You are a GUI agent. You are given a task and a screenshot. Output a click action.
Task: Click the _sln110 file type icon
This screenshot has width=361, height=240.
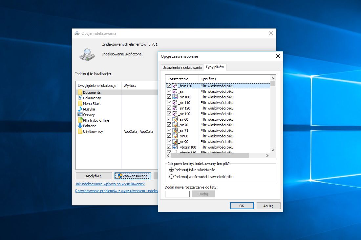[175, 102]
